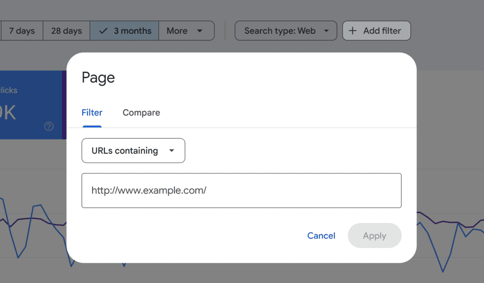Open the Search type: Web dropdown
484x283 pixels.
click(x=285, y=30)
